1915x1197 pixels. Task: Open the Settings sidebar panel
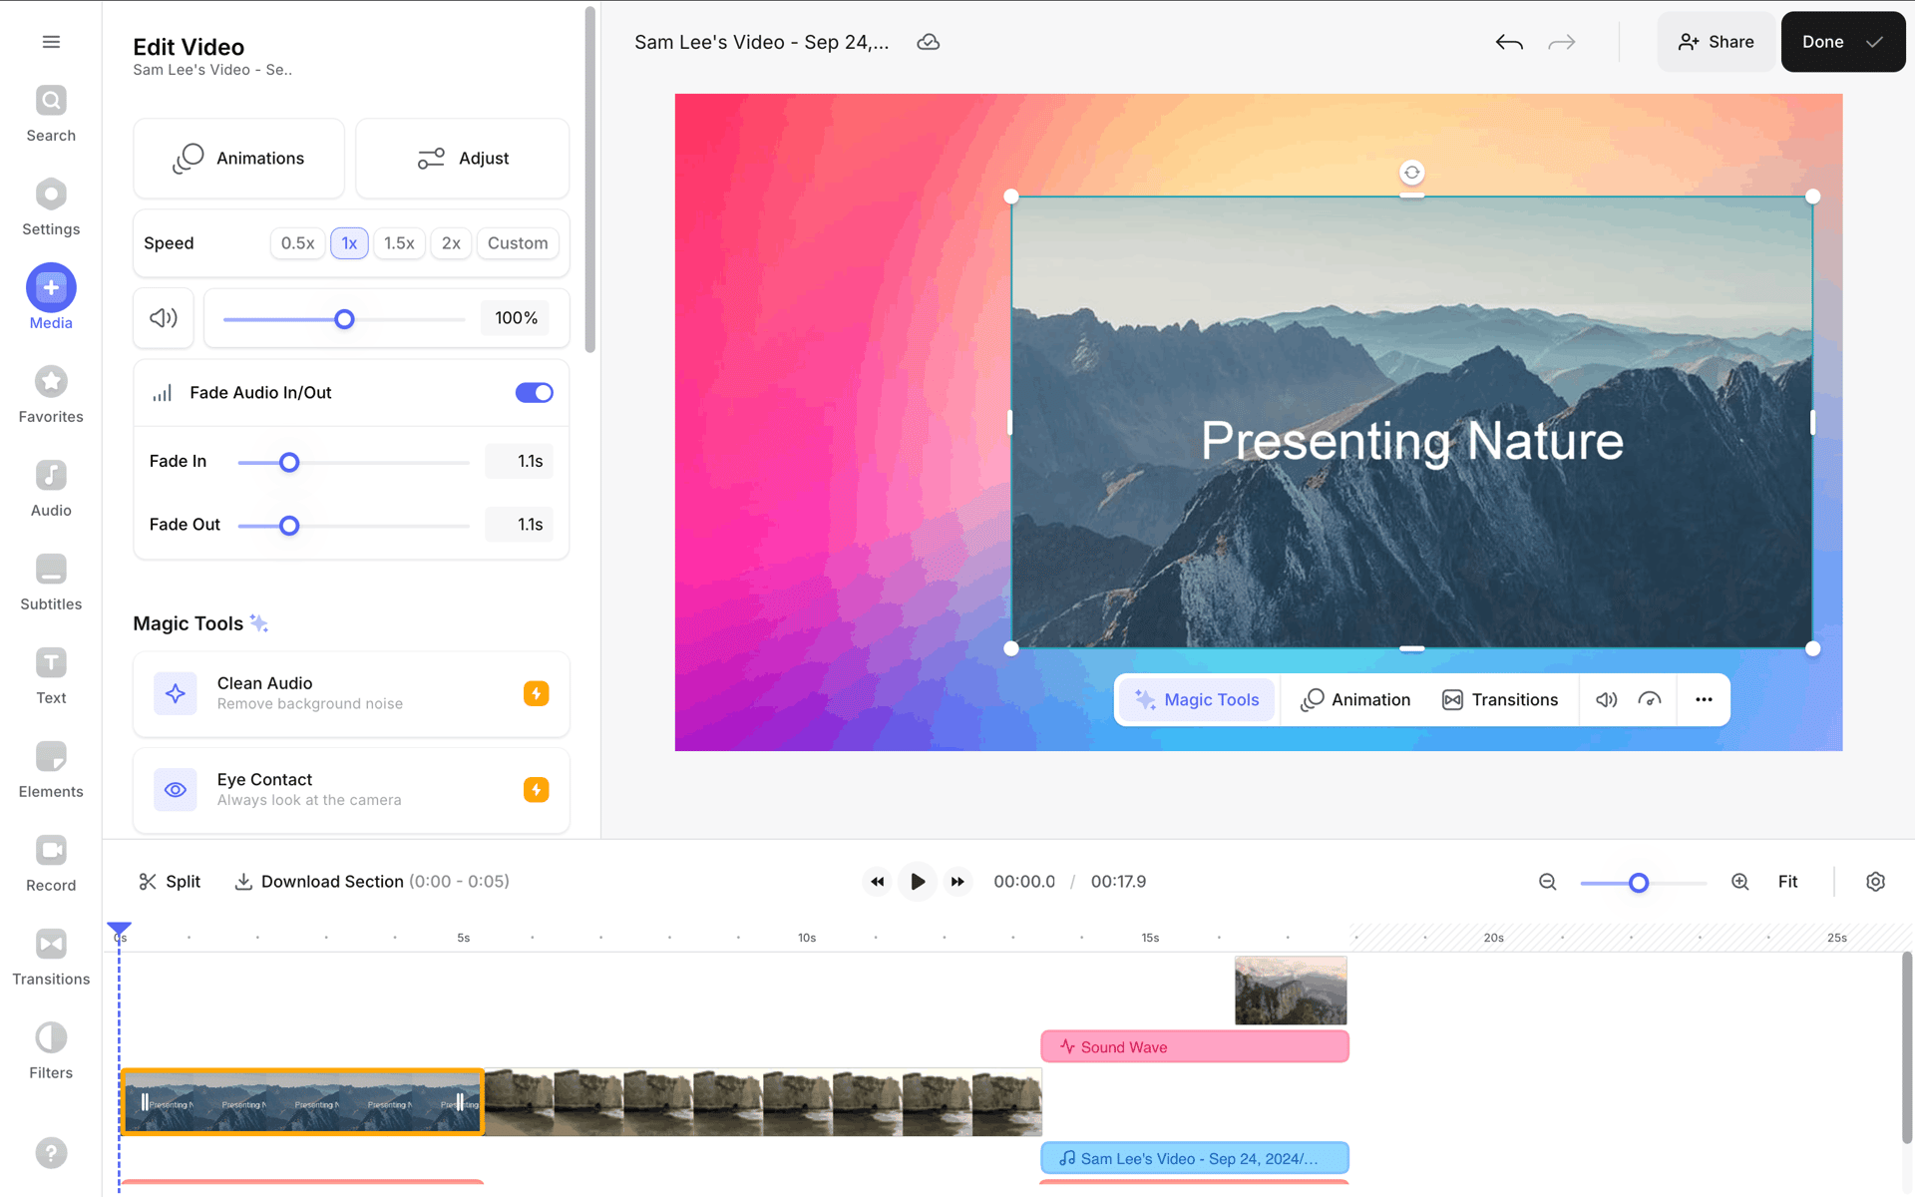(51, 208)
